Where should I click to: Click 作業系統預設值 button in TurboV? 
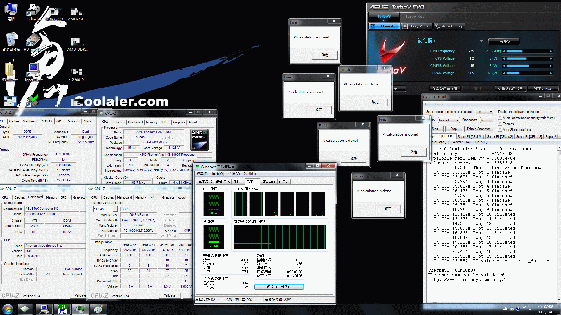click(445, 89)
